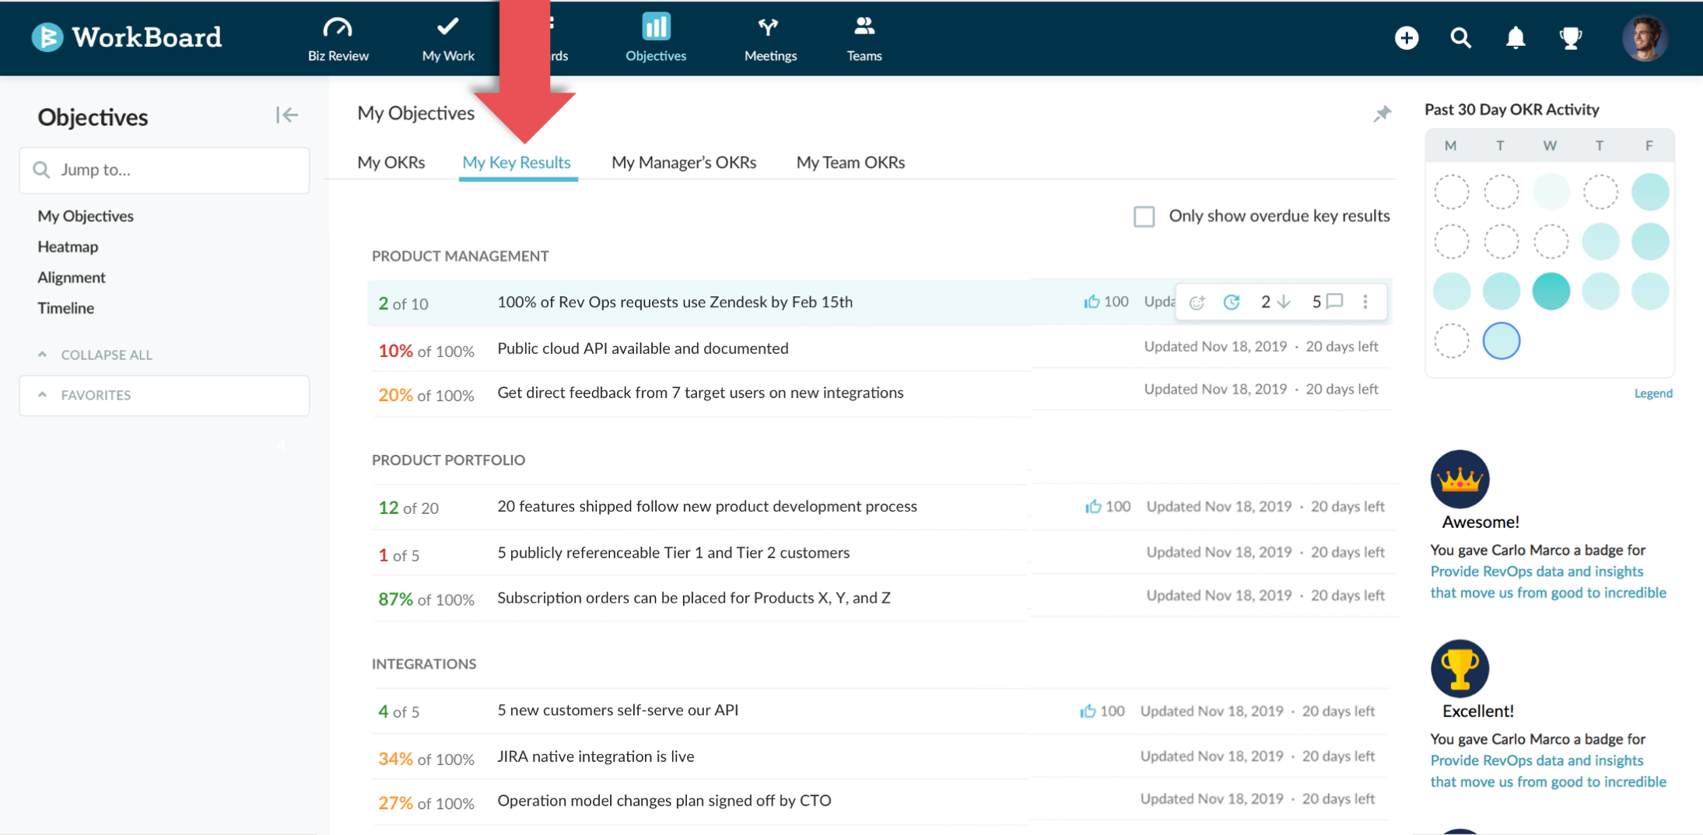Click thumbs-up on the Rev Ops Zendesk row
This screenshot has width=1703, height=835.
pos(1092,302)
